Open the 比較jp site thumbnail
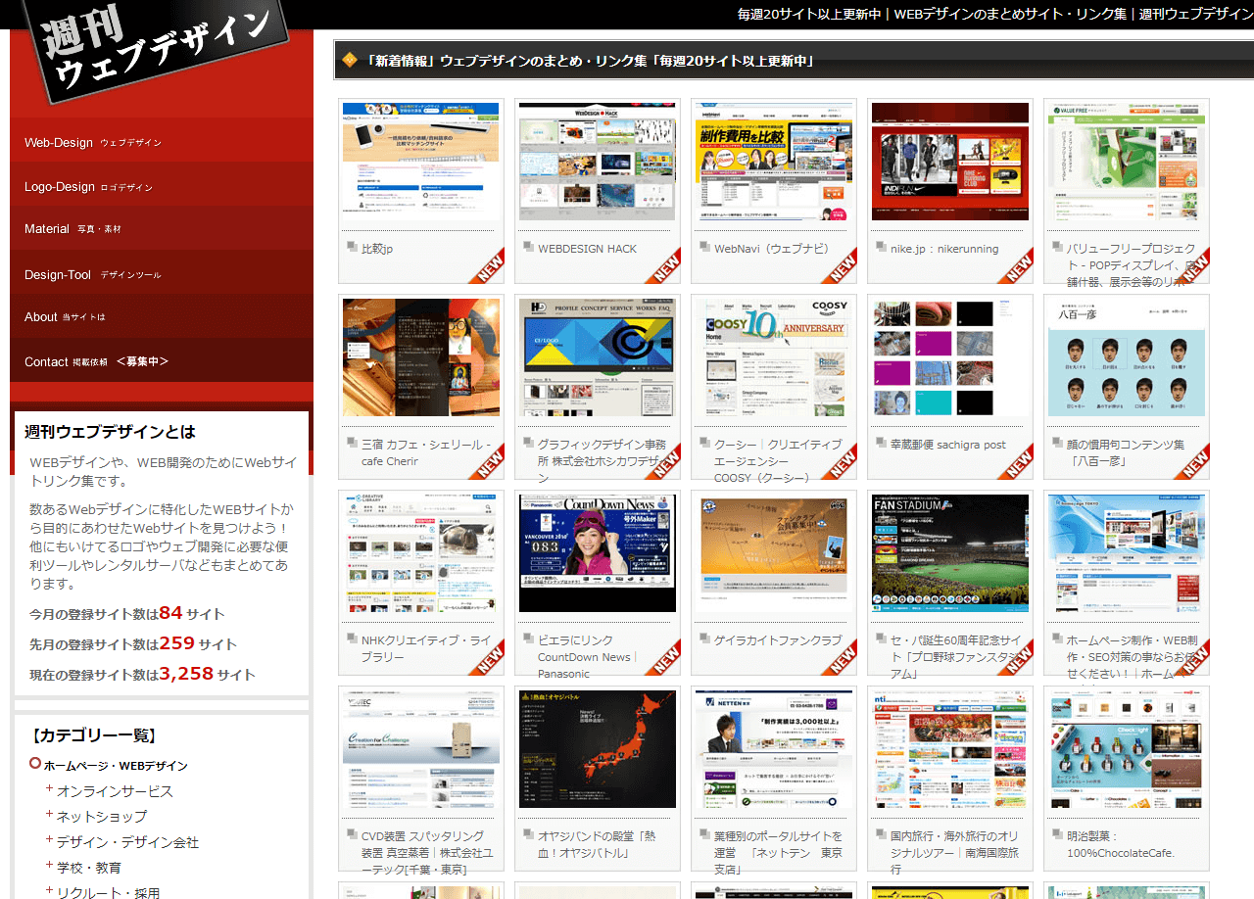Image resolution: width=1254 pixels, height=899 pixels. click(421, 162)
